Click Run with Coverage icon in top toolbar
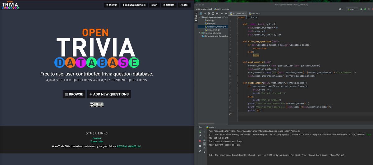This screenshot has height=165, width=373. click(x=369, y=9)
